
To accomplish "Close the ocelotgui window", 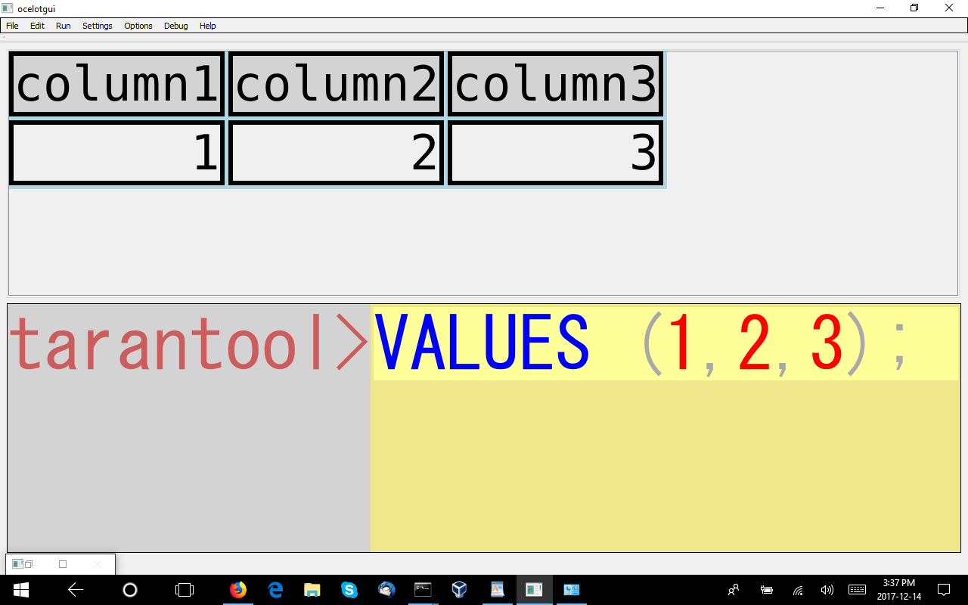I will point(949,8).
